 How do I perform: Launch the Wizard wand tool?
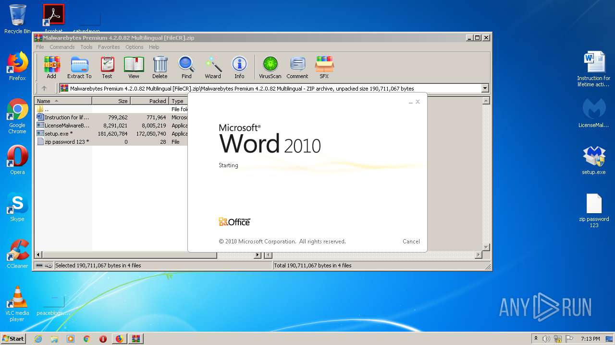click(x=213, y=67)
